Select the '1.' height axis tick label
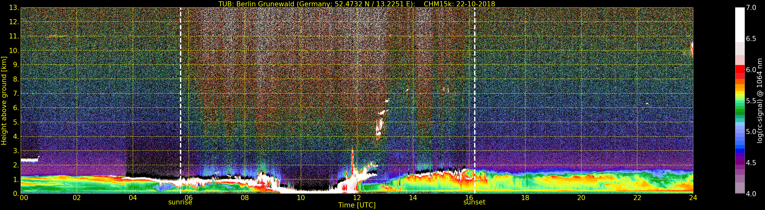 point(16,179)
